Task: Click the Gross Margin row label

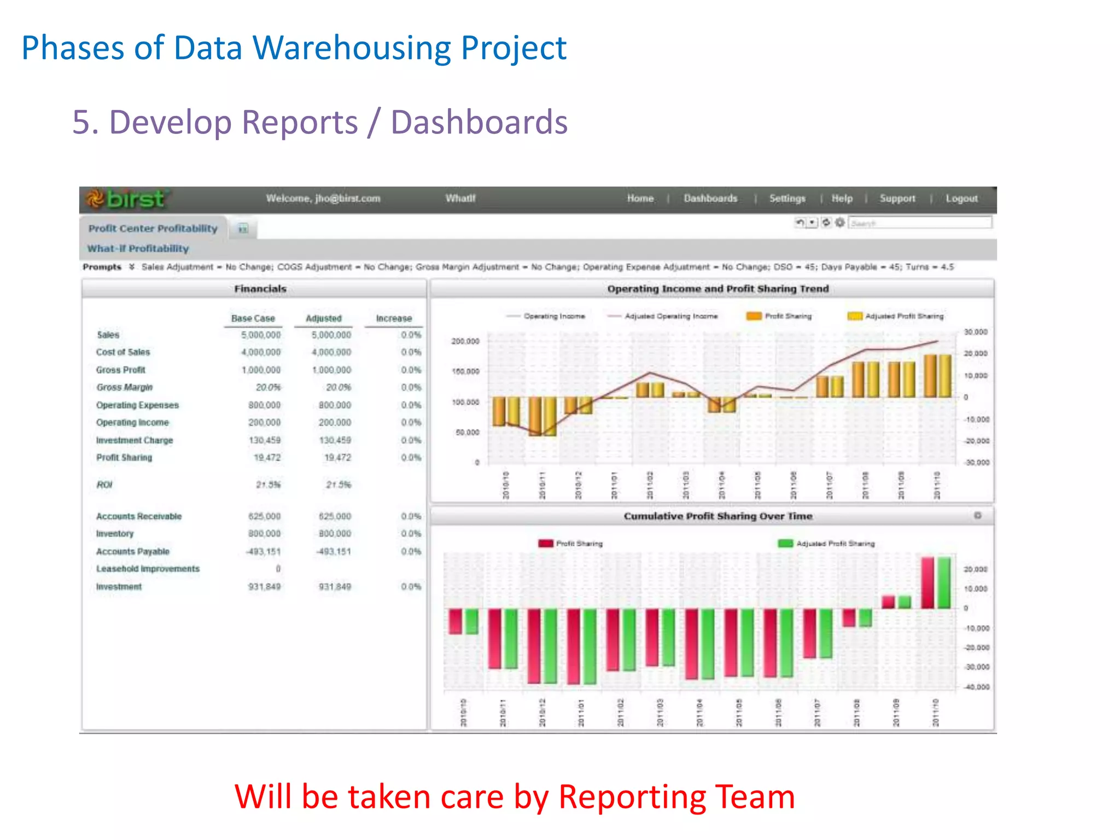Action: (x=124, y=387)
